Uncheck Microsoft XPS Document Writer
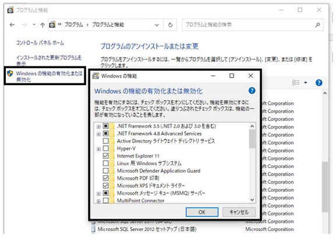The height and width of the screenshot is (242, 336). click(105, 185)
